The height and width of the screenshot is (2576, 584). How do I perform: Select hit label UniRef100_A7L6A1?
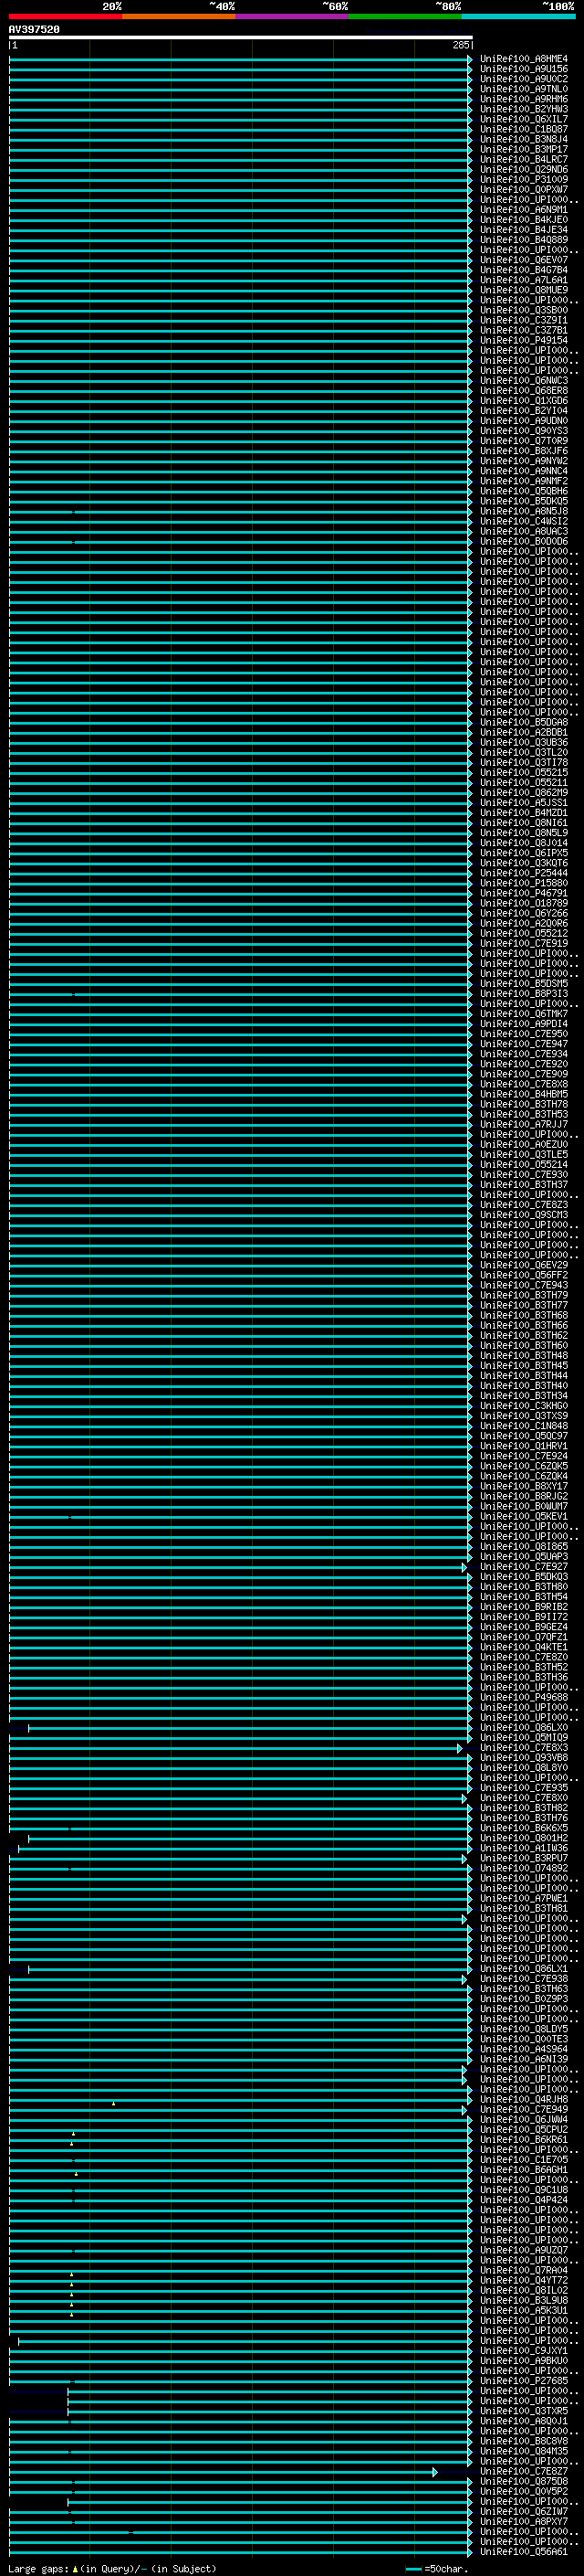pyautogui.click(x=524, y=280)
